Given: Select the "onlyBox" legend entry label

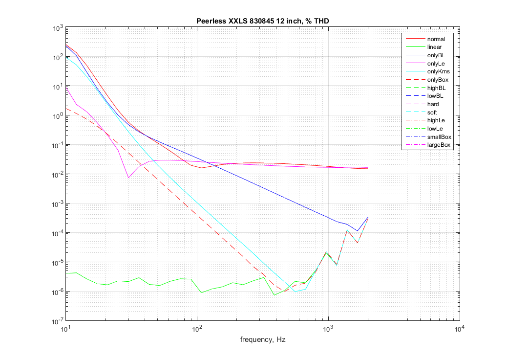Looking at the screenshot, I should [x=438, y=80].
